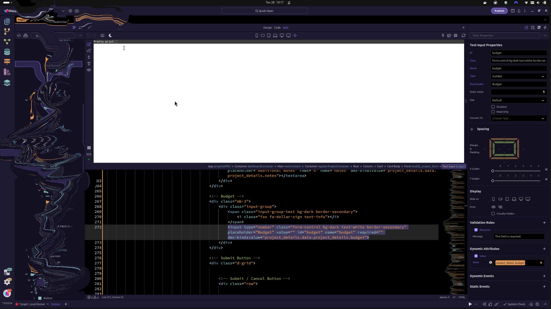
Task: Click the refresh view icon
Action: [x=463, y=36]
